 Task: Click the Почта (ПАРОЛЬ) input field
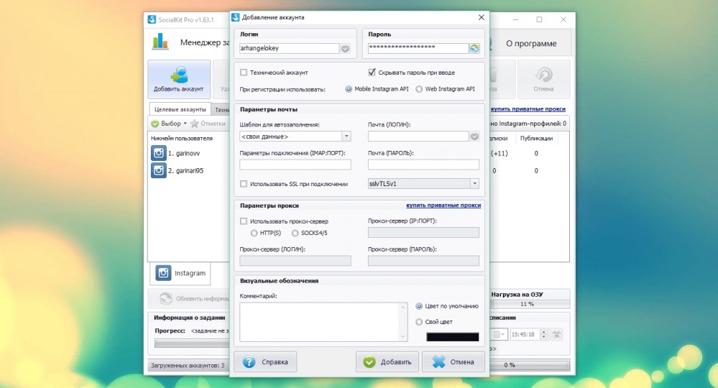pos(423,165)
